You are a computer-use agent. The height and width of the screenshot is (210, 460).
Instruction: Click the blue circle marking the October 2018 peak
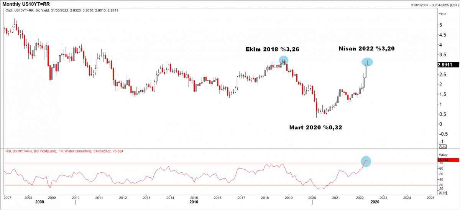pyautogui.click(x=283, y=60)
